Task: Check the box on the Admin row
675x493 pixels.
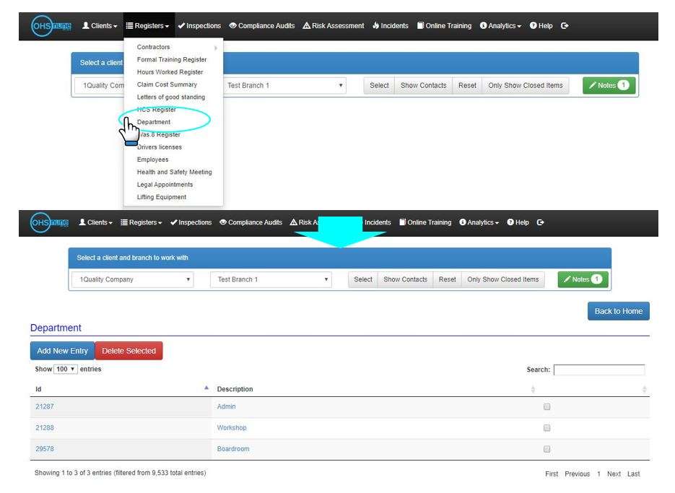Action: (x=547, y=407)
